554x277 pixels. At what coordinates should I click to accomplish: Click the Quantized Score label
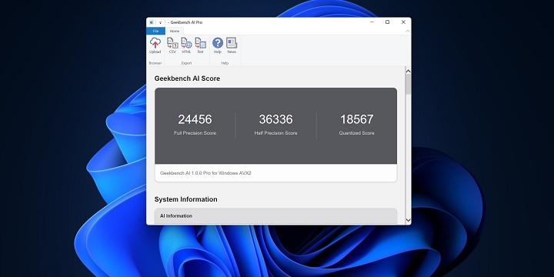pyautogui.click(x=357, y=133)
